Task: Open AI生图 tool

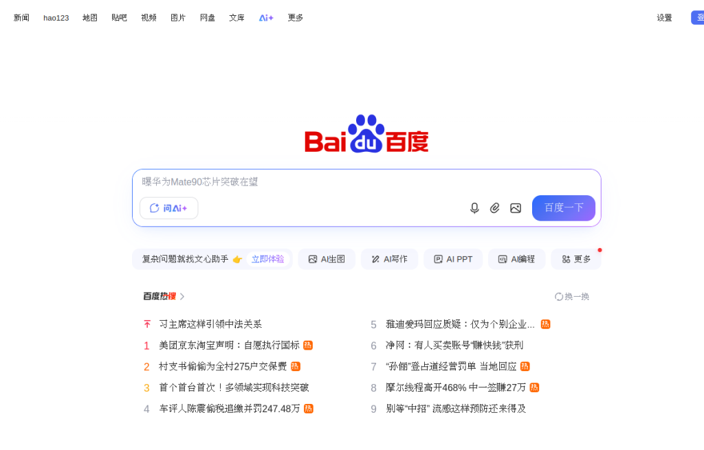Action: pyautogui.click(x=327, y=259)
